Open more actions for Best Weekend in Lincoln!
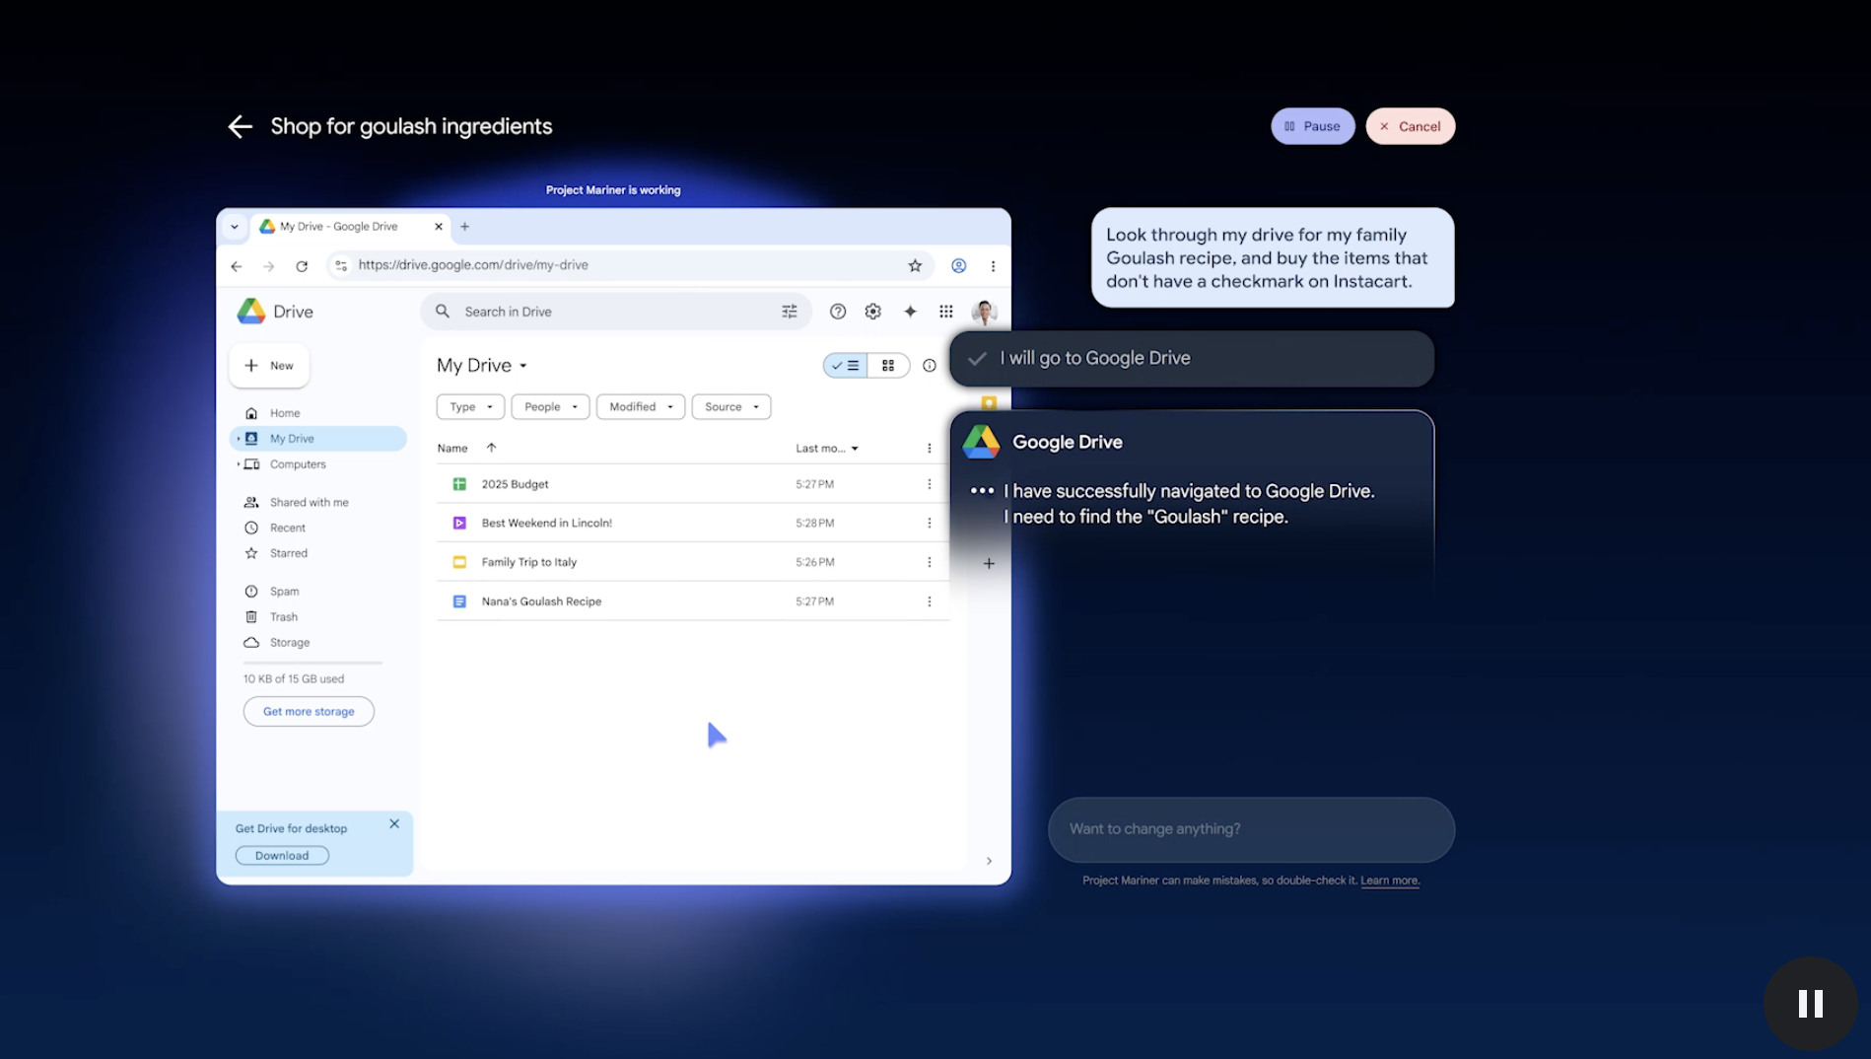The image size is (1871, 1059). [x=929, y=524]
